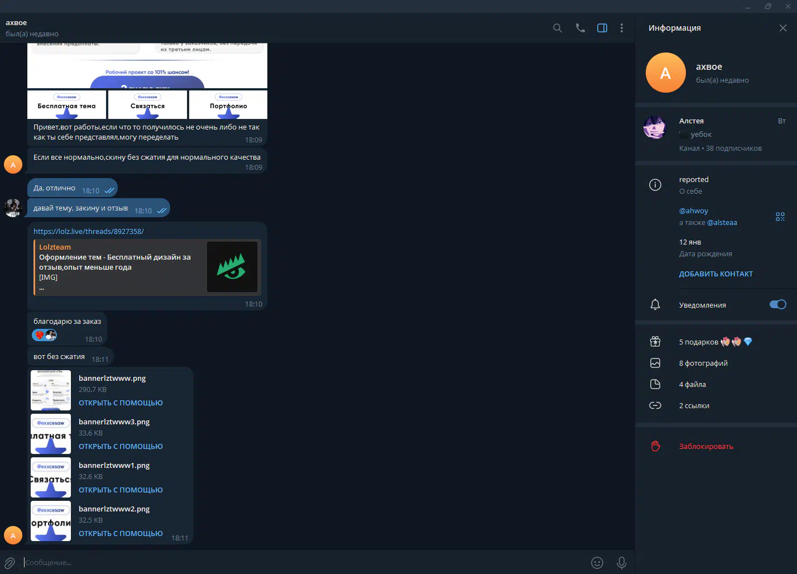The image size is (797, 574).
Task: Click the reaction emojis under благодарю за заказ
Action: (45, 335)
